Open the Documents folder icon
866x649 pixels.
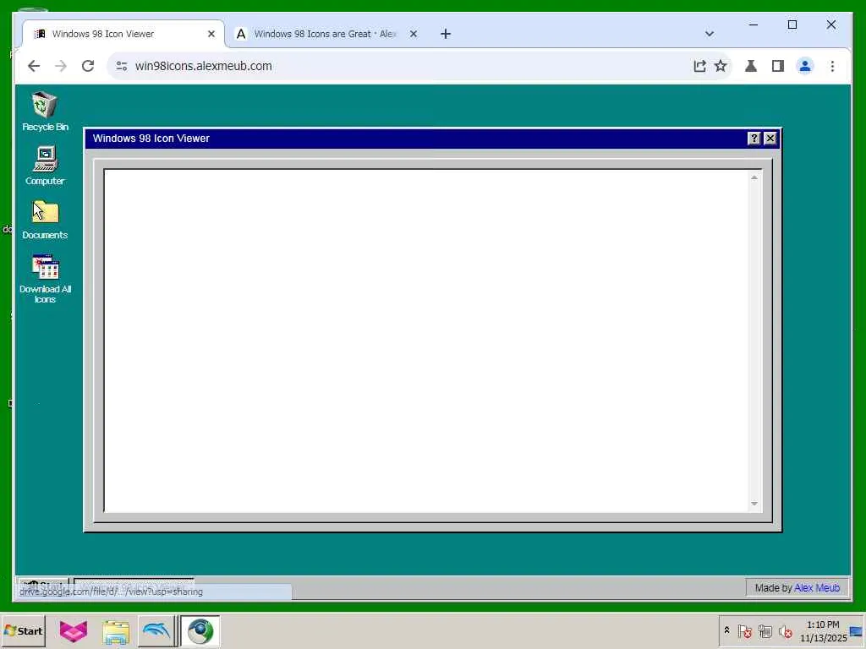(45, 220)
